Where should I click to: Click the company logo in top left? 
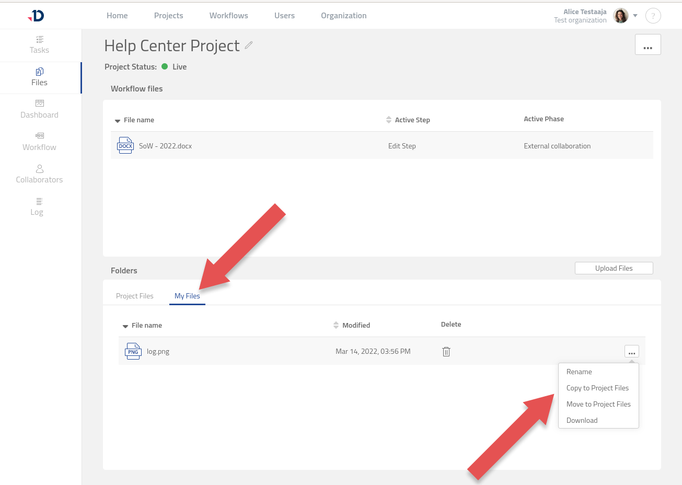pyautogui.click(x=37, y=16)
